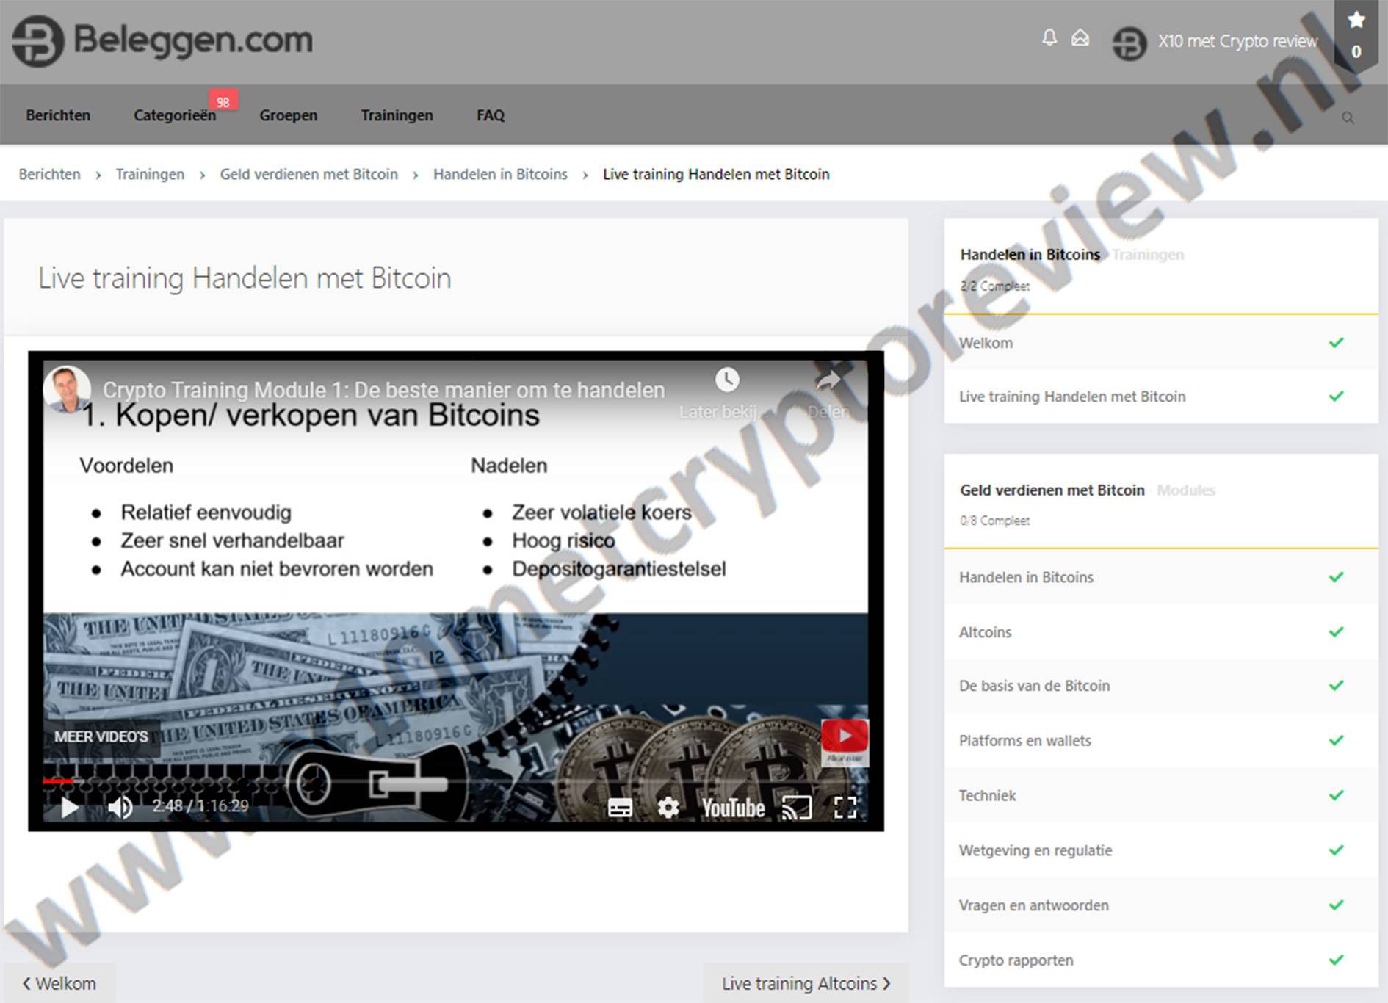Open the Categorieën menu item
The width and height of the screenshot is (1388, 1003).
coord(175,115)
